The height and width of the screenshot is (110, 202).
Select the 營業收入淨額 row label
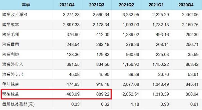[15, 14]
